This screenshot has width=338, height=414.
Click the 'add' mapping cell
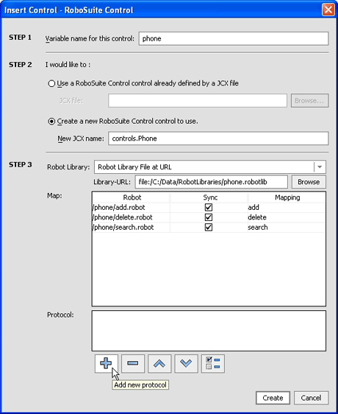click(x=286, y=207)
